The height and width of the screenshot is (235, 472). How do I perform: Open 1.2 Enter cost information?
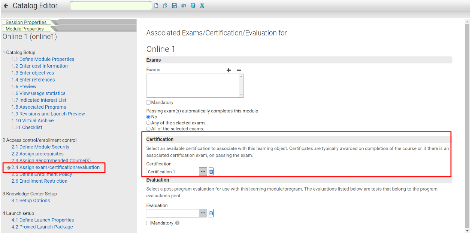(x=40, y=66)
